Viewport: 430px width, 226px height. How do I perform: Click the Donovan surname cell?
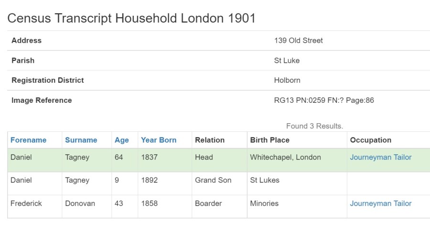point(80,203)
